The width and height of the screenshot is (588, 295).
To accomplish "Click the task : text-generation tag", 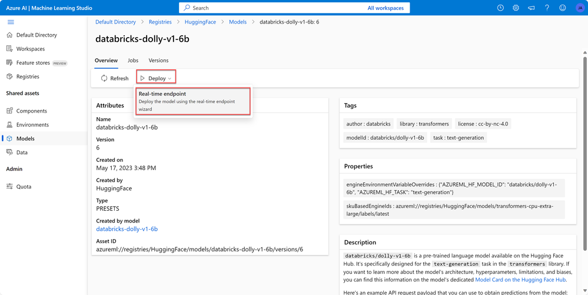I will pyautogui.click(x=459, y=138).
